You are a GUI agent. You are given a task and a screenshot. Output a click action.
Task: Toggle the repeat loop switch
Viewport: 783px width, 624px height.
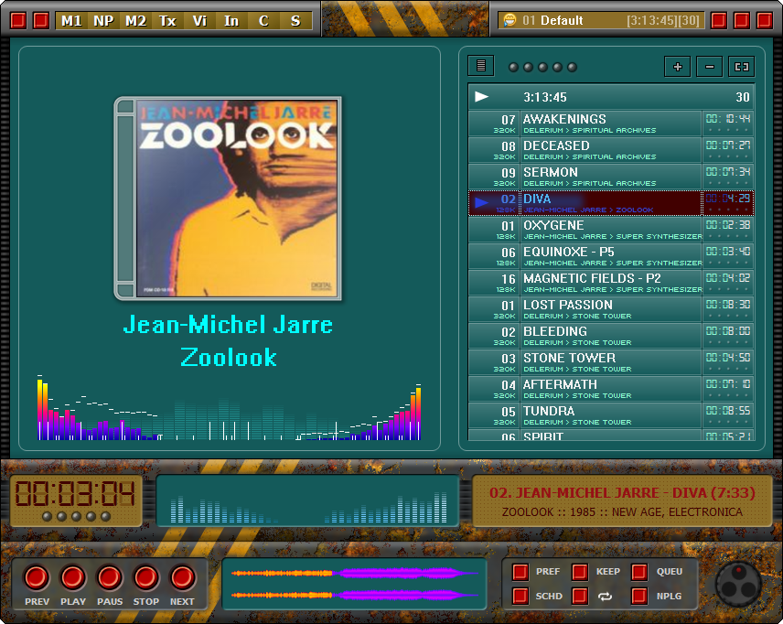point(580,597)
